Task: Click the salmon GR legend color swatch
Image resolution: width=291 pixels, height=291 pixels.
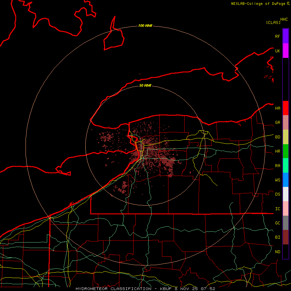Action: coord(286,123)
